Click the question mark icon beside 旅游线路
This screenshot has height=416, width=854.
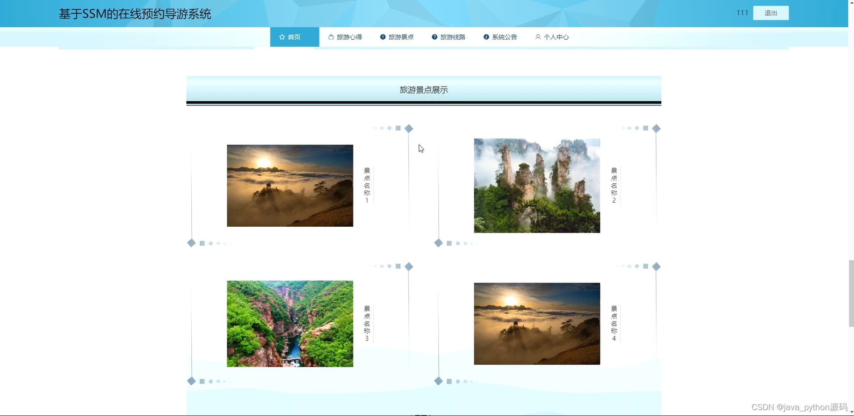(x=434, y=37)
